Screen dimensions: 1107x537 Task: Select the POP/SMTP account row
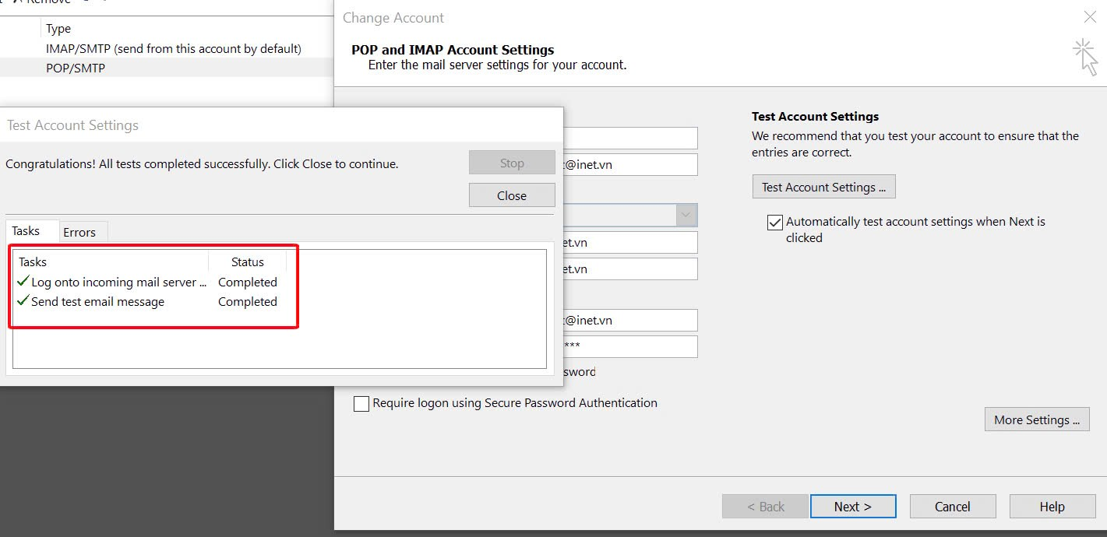167,68
